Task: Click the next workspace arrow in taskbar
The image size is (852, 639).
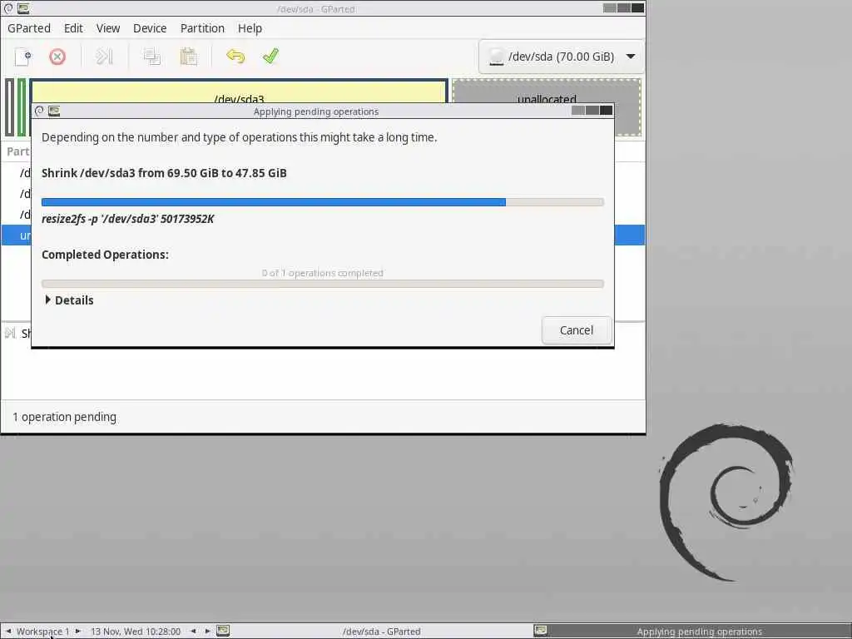Action: [x=77, y=631]
